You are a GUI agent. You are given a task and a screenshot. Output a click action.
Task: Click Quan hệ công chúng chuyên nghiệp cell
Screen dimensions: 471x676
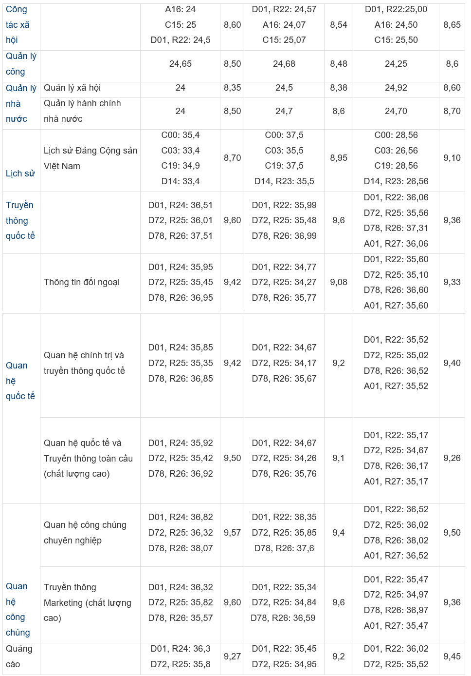tap(85, 533)
